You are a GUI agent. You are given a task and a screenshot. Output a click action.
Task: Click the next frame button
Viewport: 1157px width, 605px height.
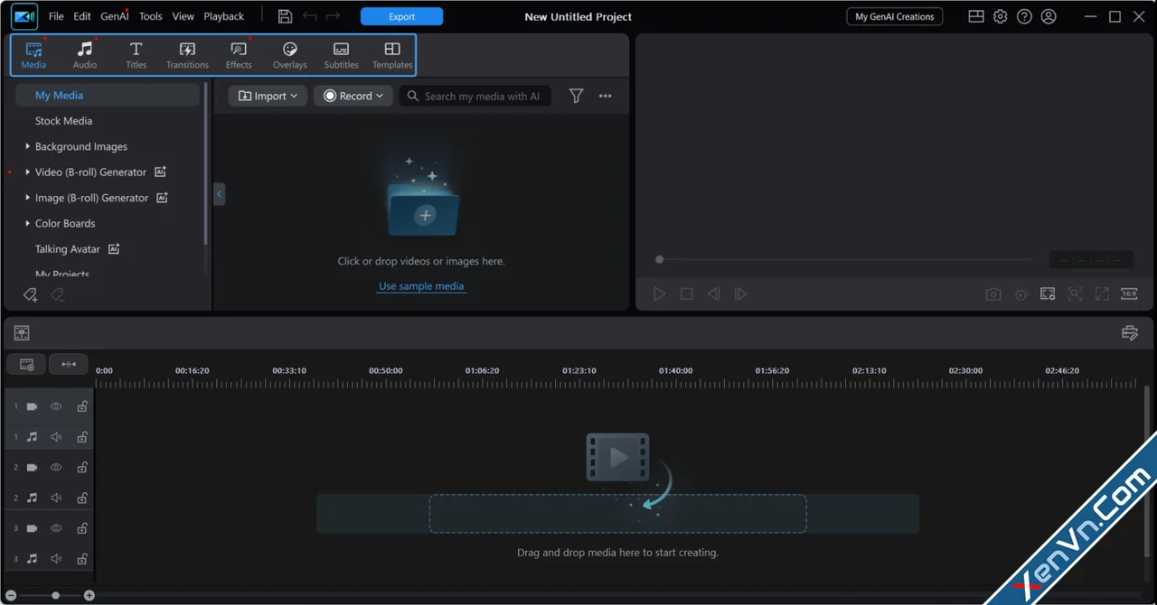tap(741, 293)
